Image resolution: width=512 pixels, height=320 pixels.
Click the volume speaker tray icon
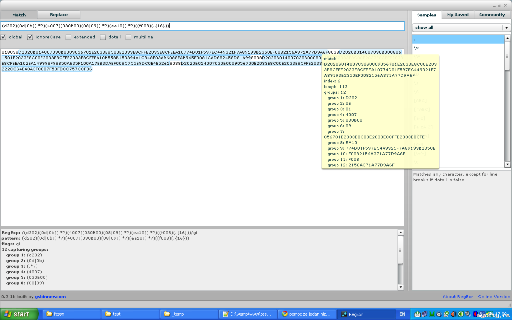point(453,314)
